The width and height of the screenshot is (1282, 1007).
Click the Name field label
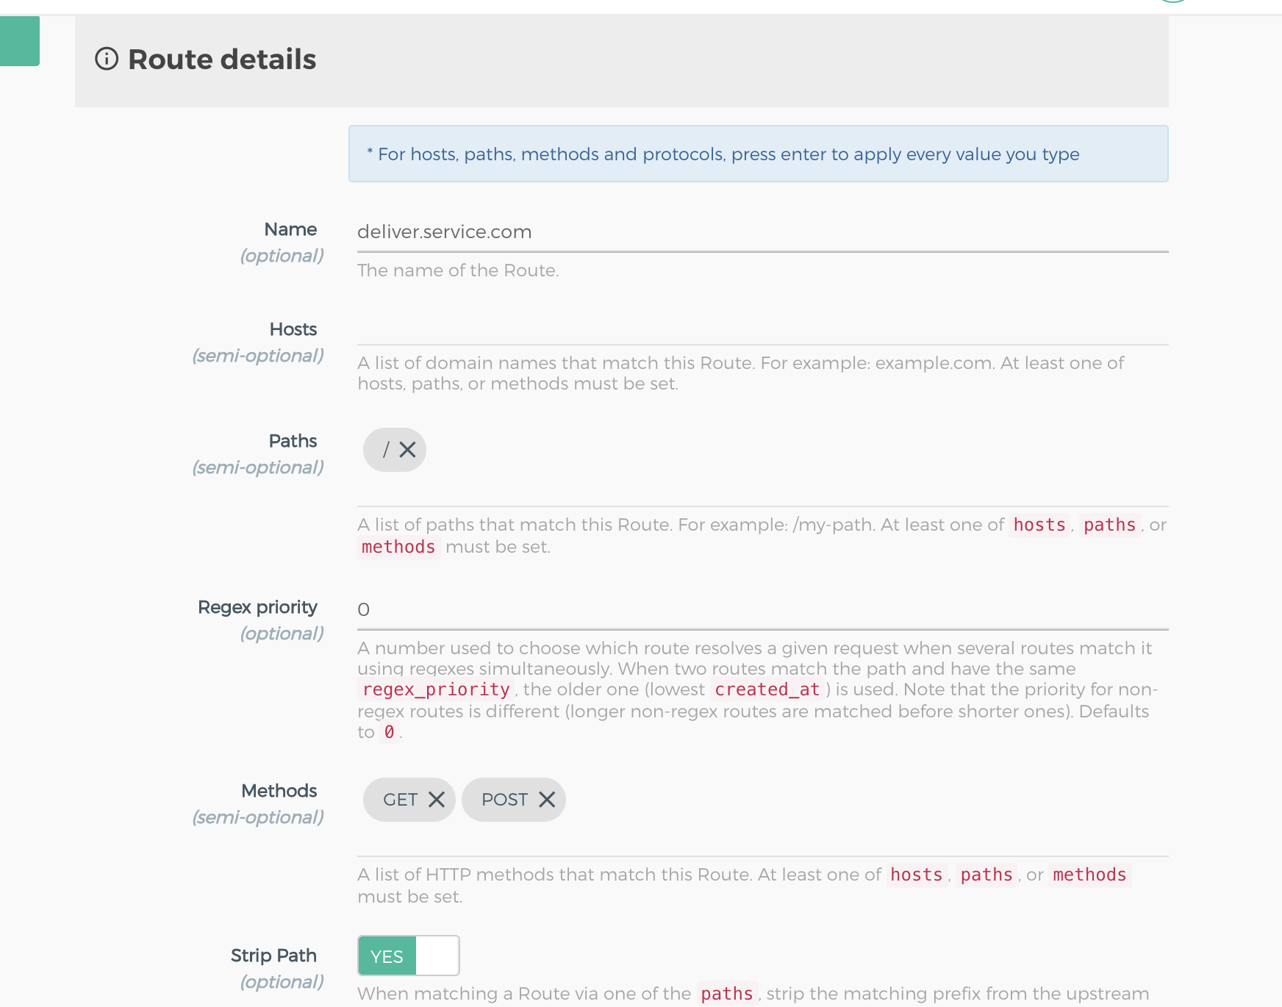coord(290,229)
